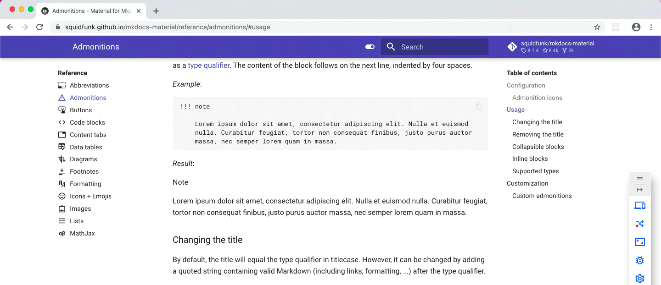Image resolution: width=661 pixels, height=285 pixels.
Task: Open the bug report icon in the floating toolbar
Action: [639, 260]
